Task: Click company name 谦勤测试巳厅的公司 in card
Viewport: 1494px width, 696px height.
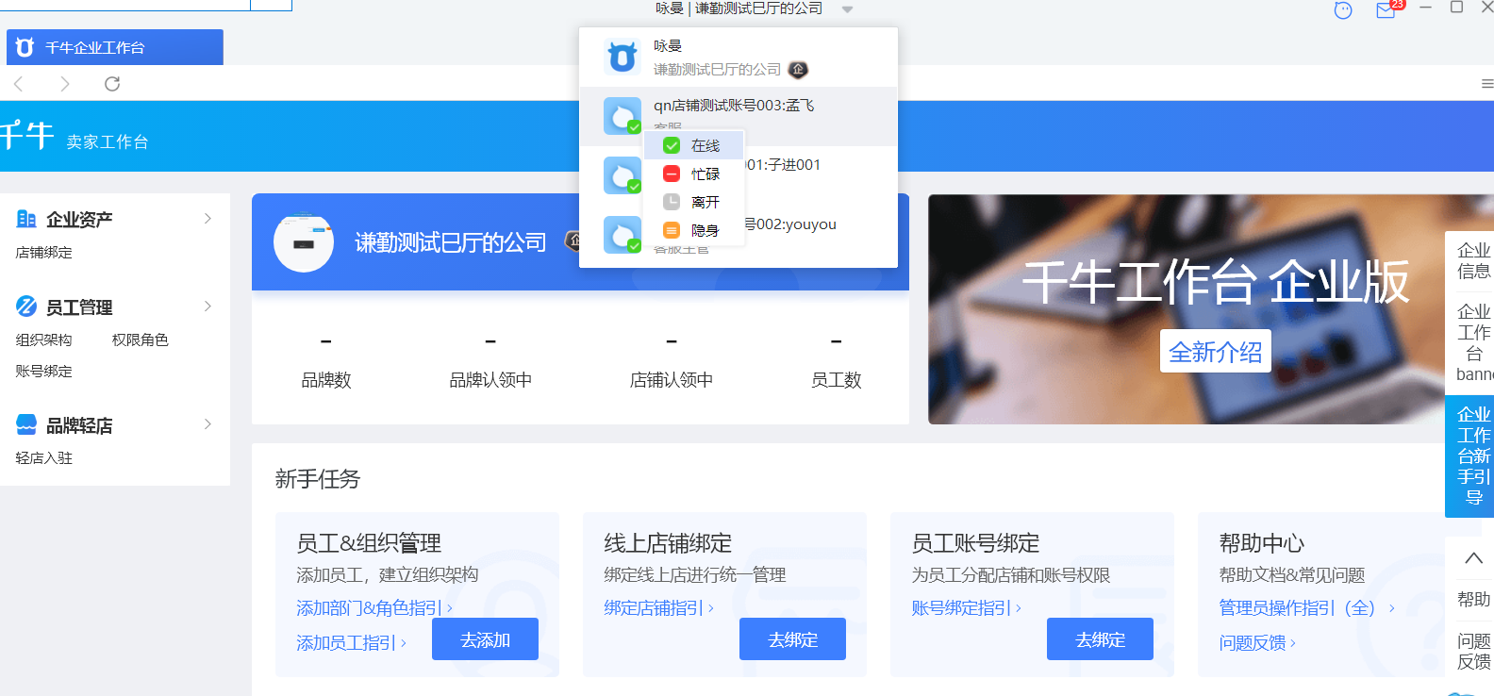Action: tap(451, 242)
